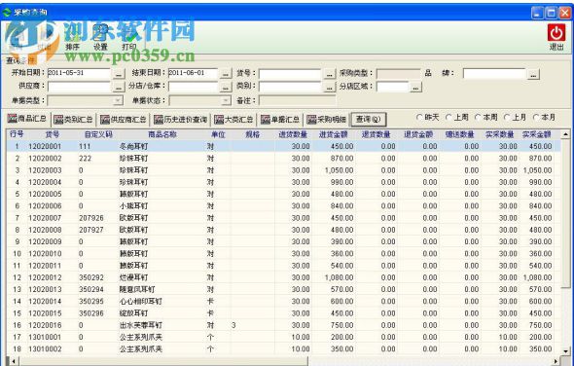Click the horizontal scrollbar thumb
574x366 pixels.
coord(163,361)
